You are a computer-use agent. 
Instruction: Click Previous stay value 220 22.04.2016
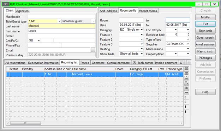coord(61,55)
